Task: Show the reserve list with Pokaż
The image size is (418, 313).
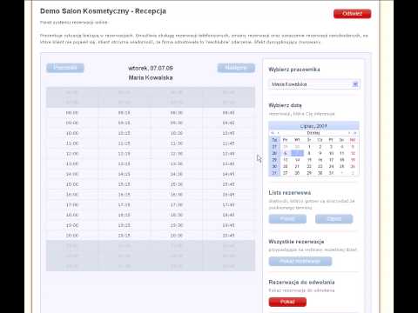Action: pos(287,219)
